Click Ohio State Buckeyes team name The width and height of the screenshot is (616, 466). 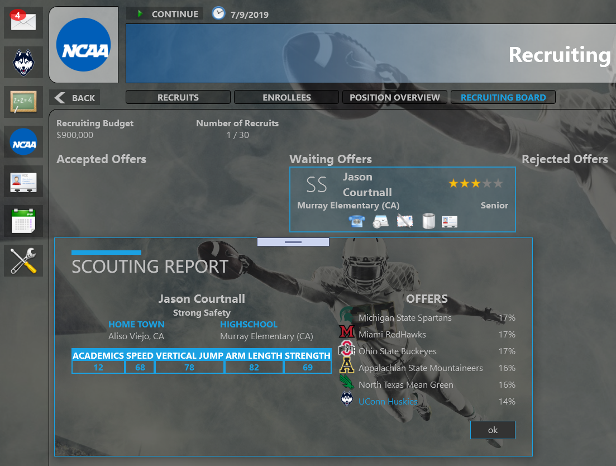pyautogui.click(x=398, y=351)
